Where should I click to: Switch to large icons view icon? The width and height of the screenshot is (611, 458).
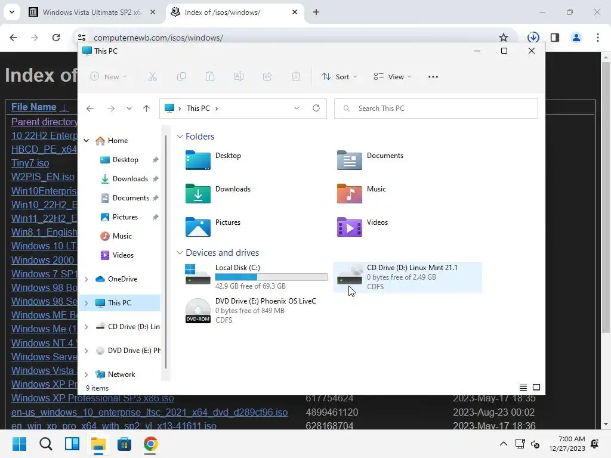(x=536, y=388)
